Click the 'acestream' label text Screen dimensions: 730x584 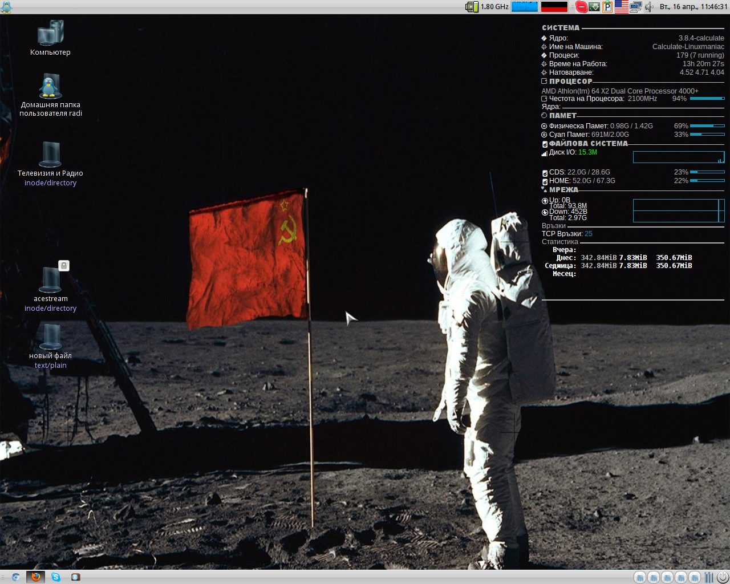point(51,299)
